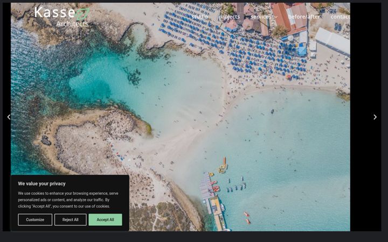This screenshot has width=388, height=242.
Task: Click the Accept All button
Action: pos(105,219)
